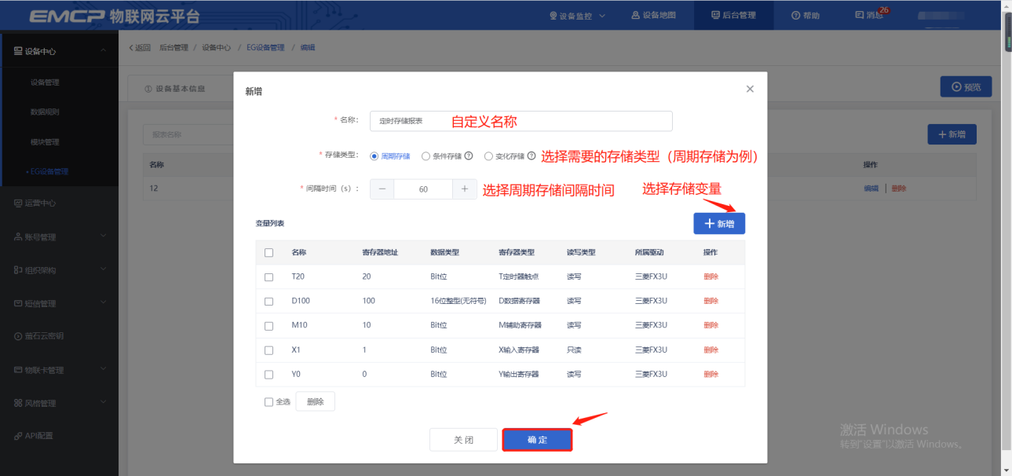Screen dimensions: 1012x476
Task: Open the 设备地图 top menu
Action: [x=652, y=15]
